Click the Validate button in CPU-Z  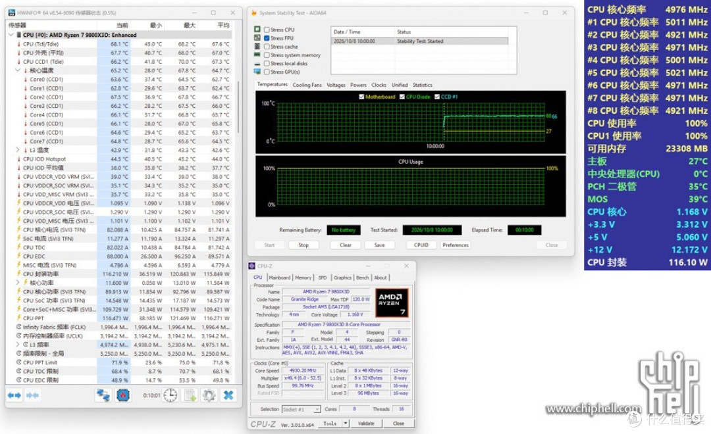click(366, 423)
